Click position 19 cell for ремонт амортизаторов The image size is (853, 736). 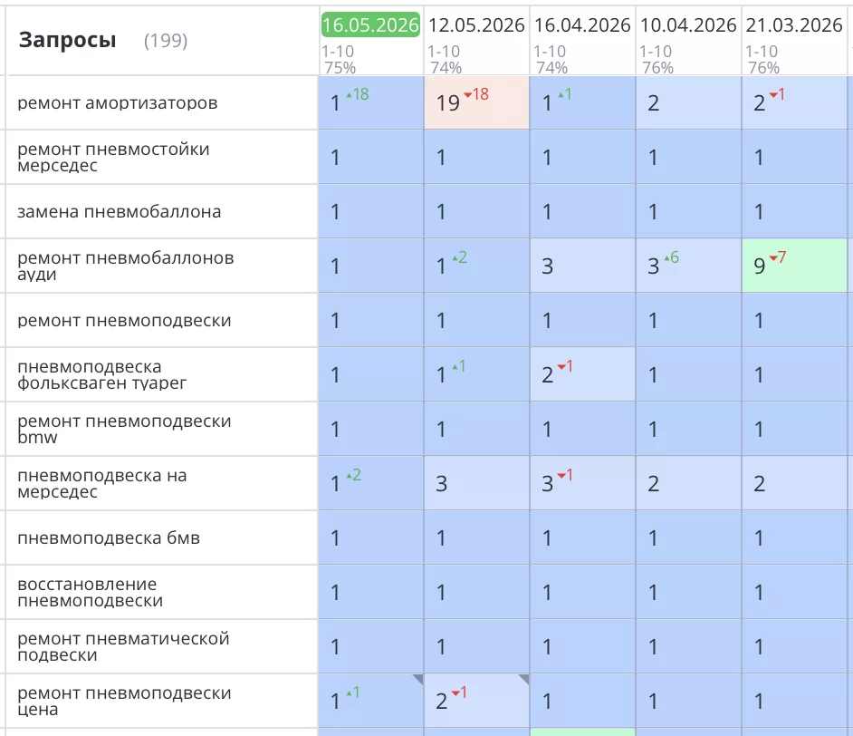pyautogui.click(x=476, y=103)
